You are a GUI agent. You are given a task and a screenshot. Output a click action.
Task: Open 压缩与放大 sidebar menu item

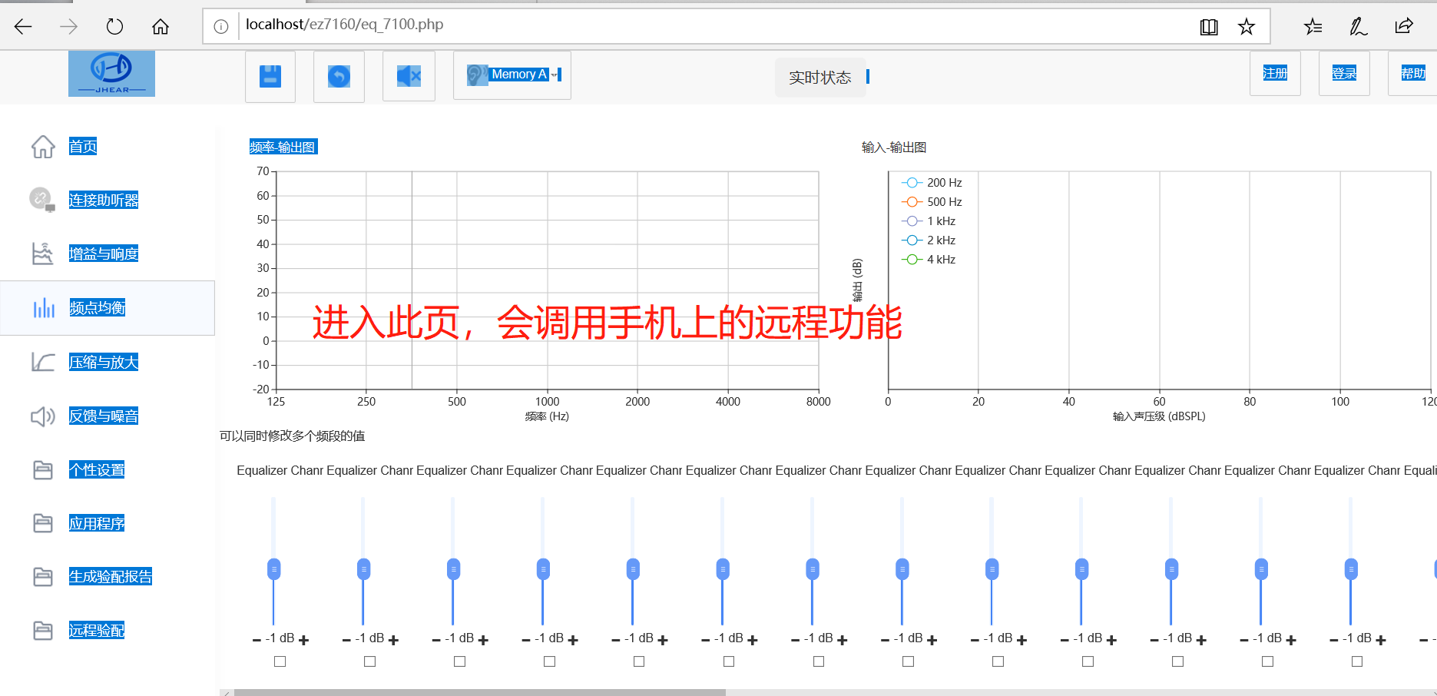103,362
